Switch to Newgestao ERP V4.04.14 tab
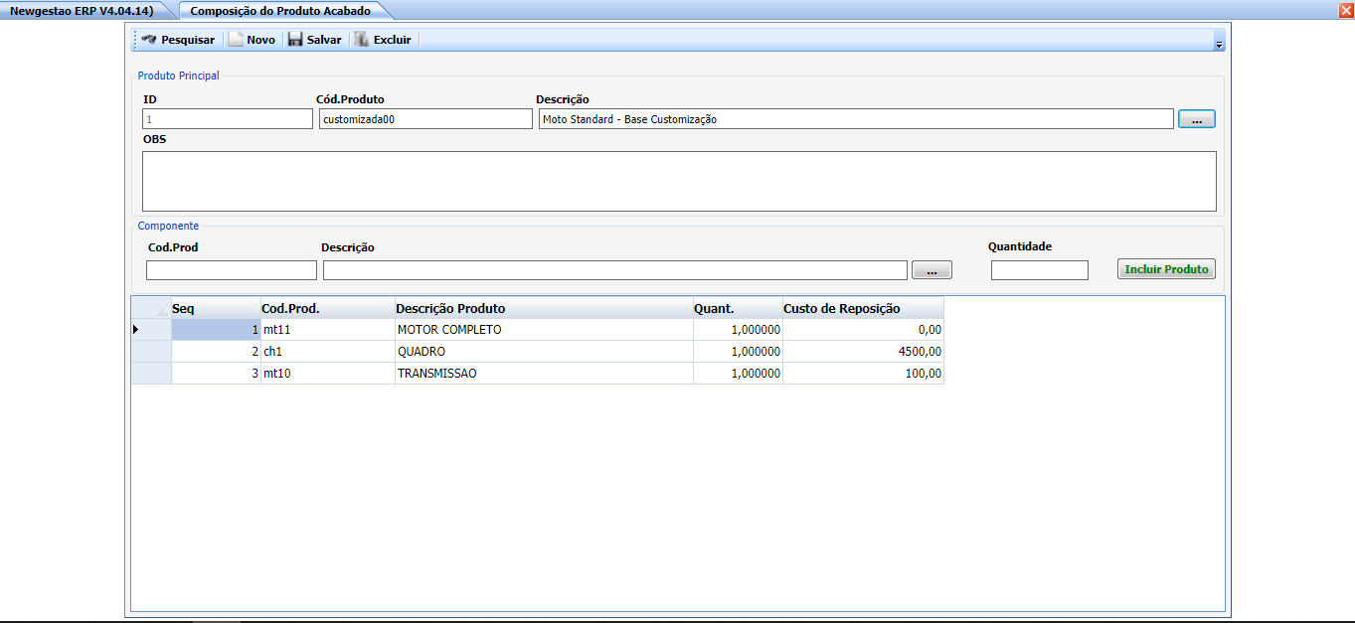The width and height of the screenshot is (1355, 623). point(82,11)
